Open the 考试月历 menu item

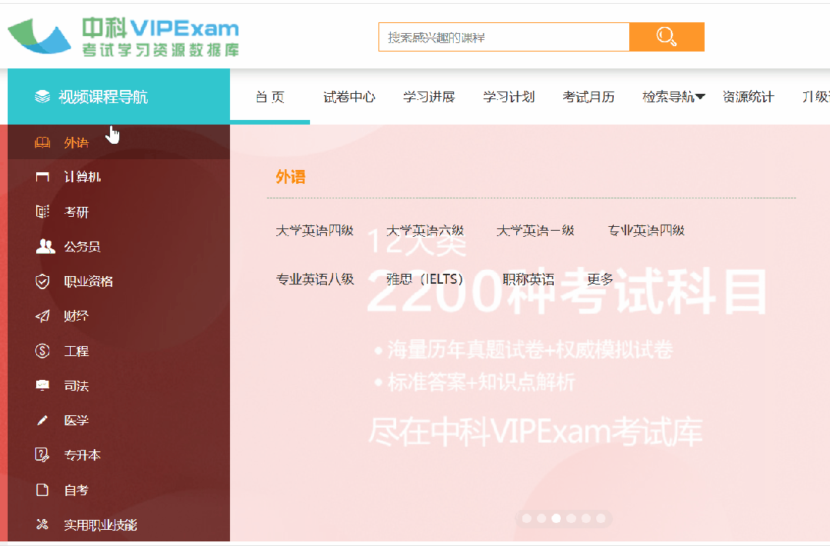(x=588, y=97)
